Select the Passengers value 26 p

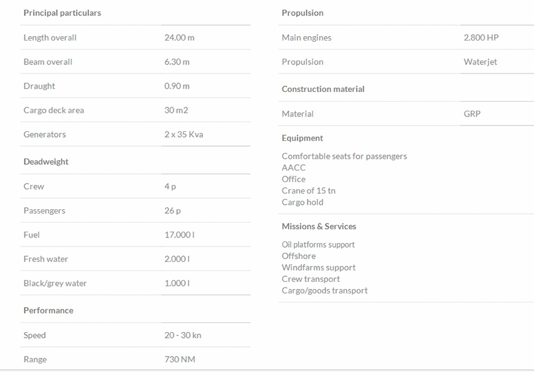point(172,210)
